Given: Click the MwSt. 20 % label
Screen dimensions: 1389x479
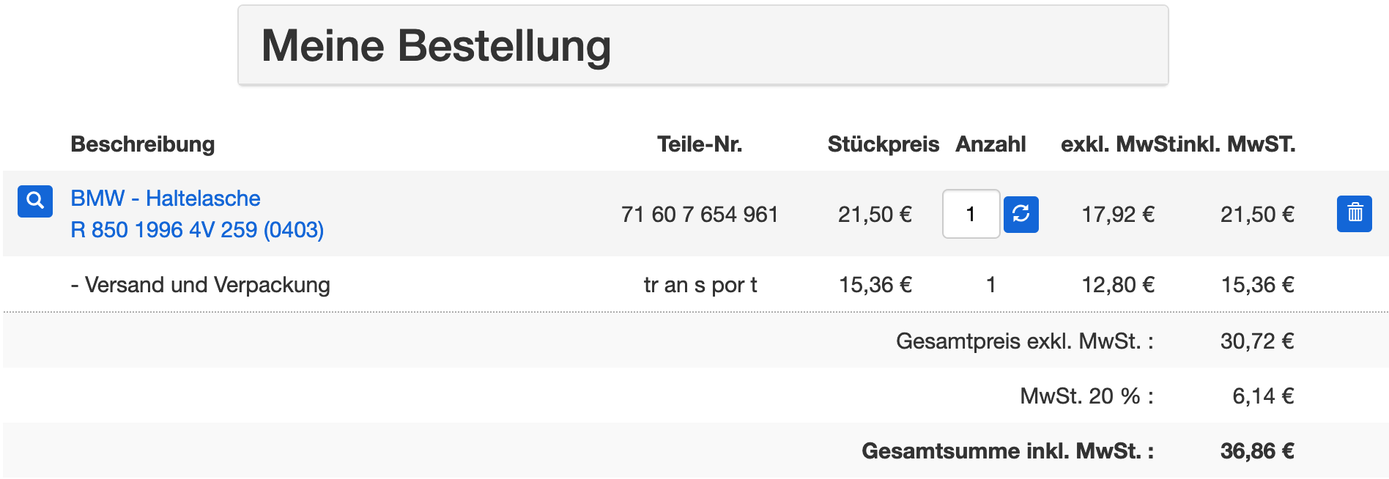Looking at the screenshot, I should coord(1086,396).
